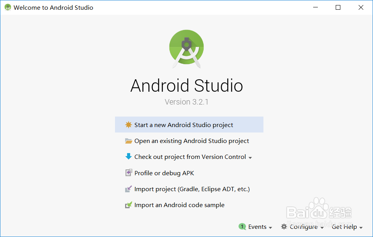The width and height of the screenshot is (373, 237).
Task: Expand the Configure dropdown arrow
Action: coord(322,228)
